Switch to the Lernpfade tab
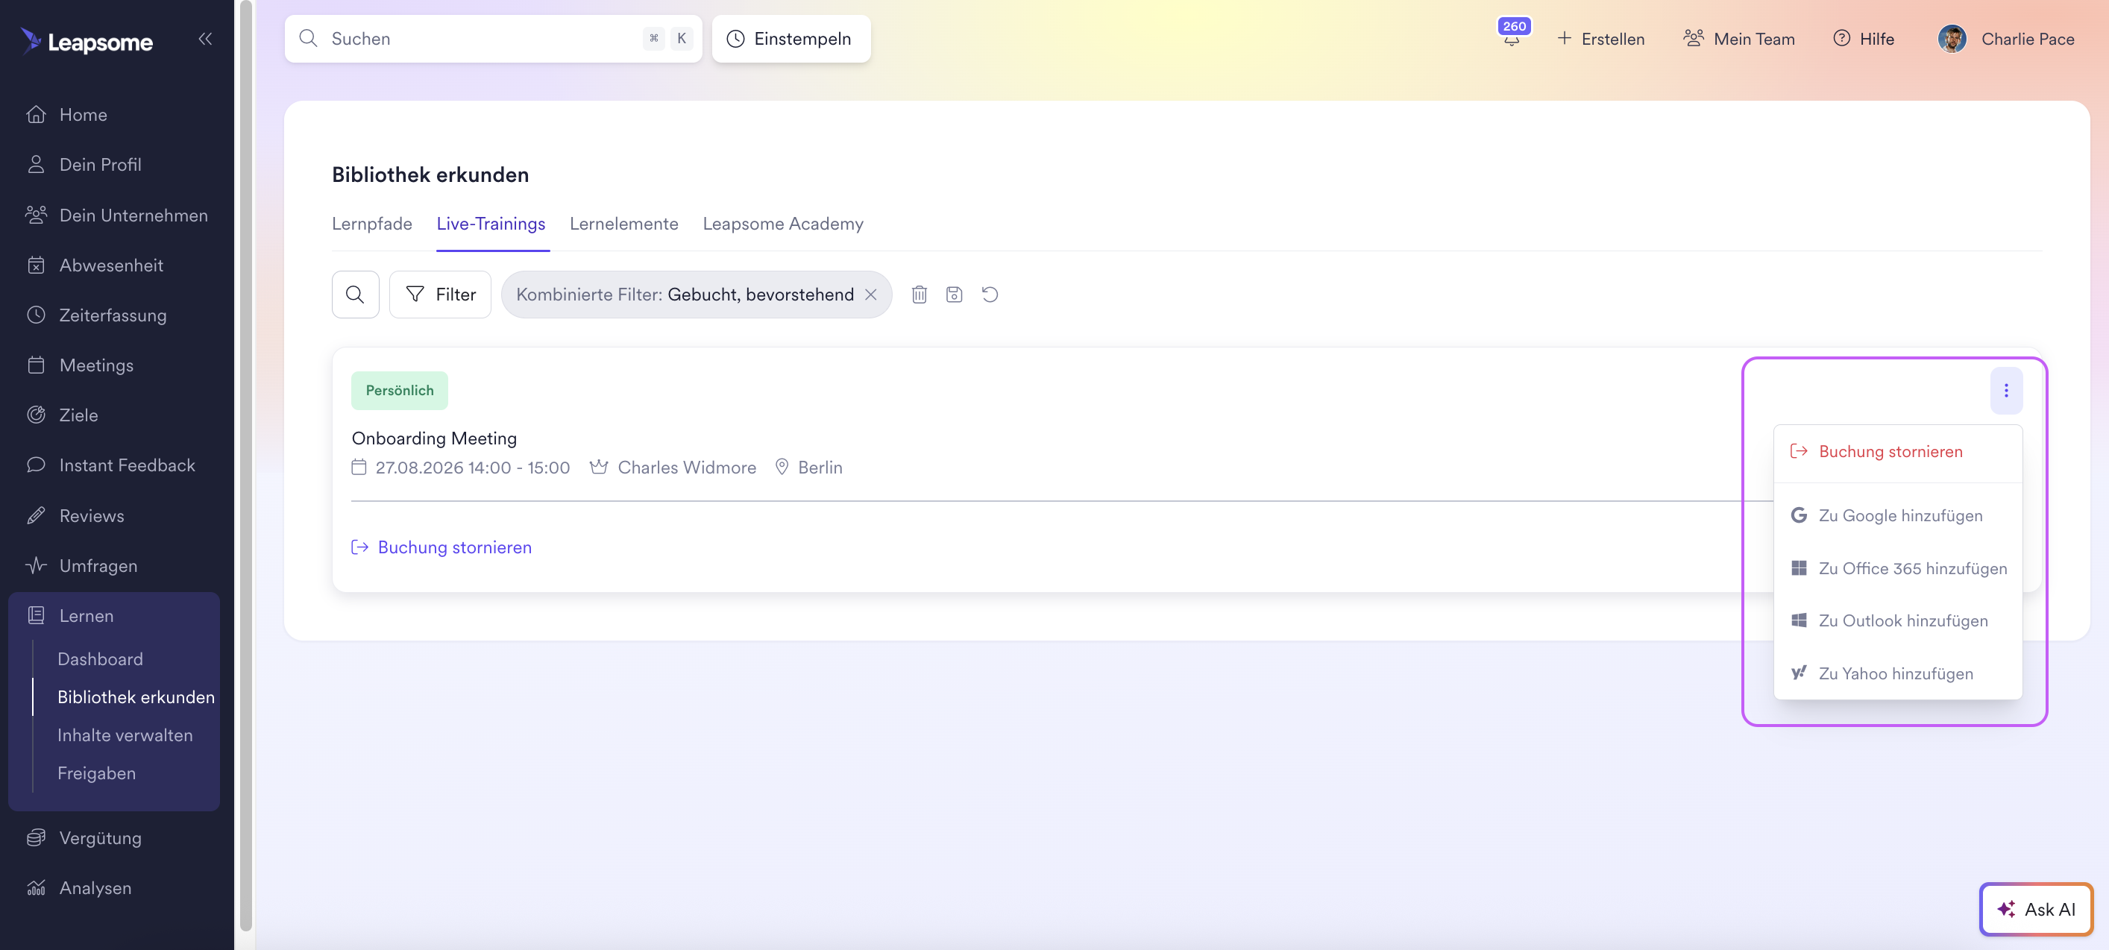This screenshot has width=2109, height=950. click(371, 224)
